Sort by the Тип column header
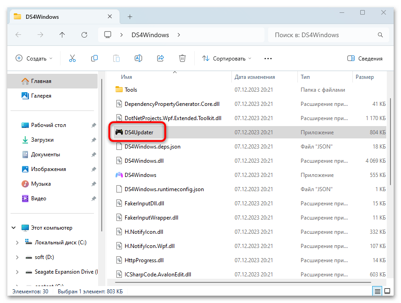Screen dimensions: 401x303 tap(305, 77)
